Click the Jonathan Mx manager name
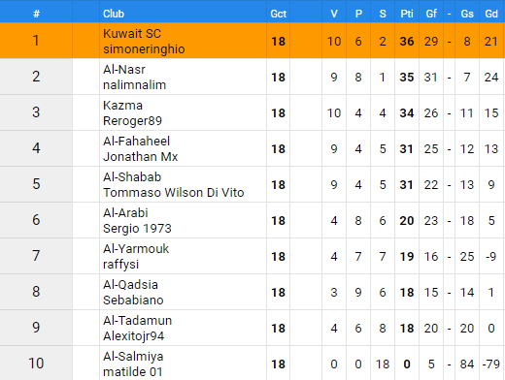Image resolution: width=505 pixels, height=380 pixels. coord(141,157)
